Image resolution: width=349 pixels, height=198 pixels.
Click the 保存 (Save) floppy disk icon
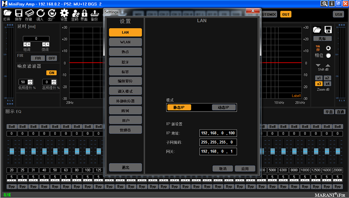point(18,13)
